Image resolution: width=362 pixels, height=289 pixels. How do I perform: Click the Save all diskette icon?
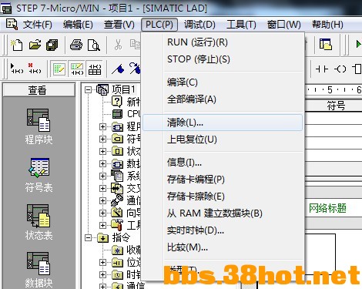(52, 45)
